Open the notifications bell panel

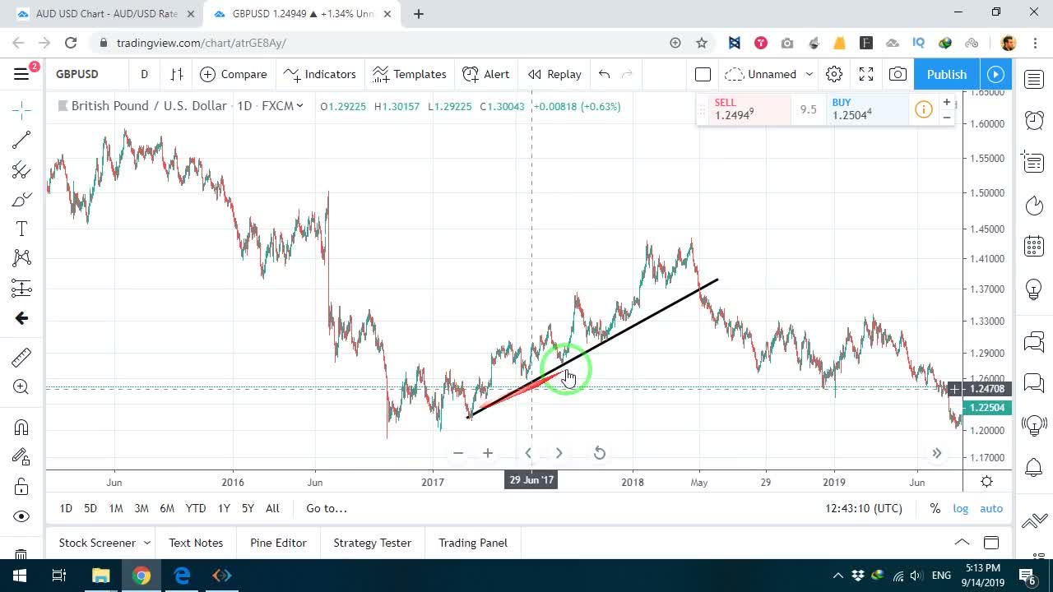(1034, 468)
